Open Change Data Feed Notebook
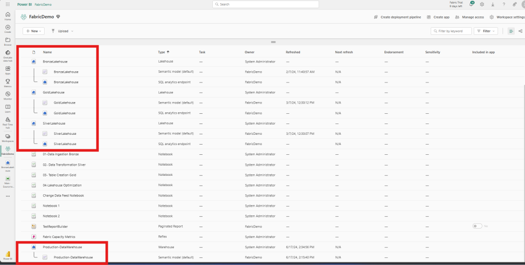 pos(63,195)
